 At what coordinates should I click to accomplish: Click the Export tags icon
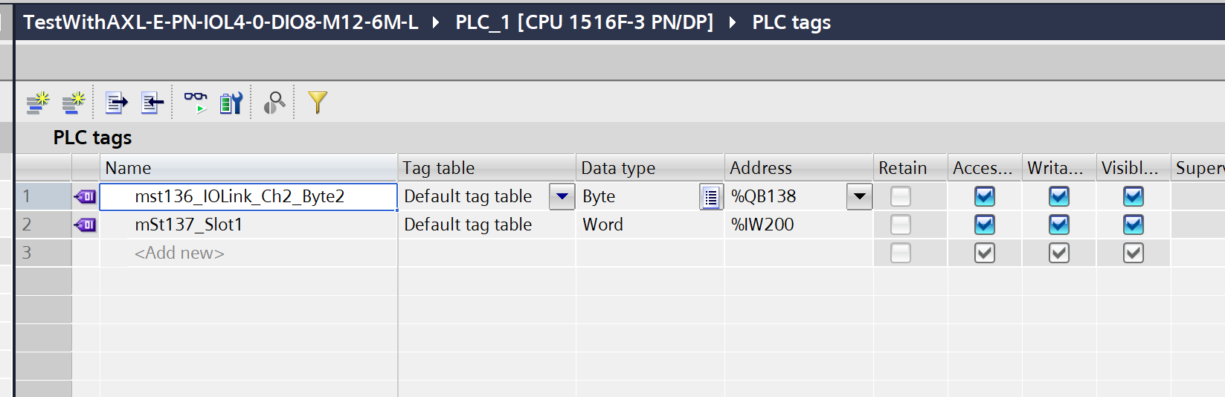point(116,103)
